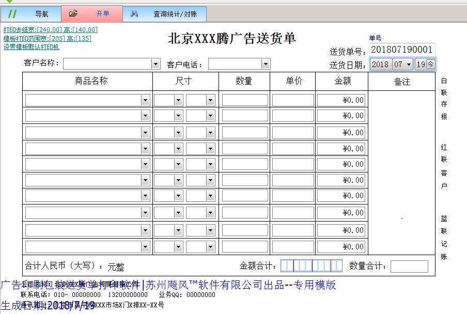Expand the 客户名称 dropdown

(x=155, y=64)
